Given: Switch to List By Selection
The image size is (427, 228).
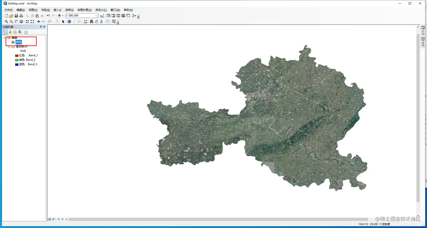Looking at the screenshot, I should (x=20, y=32).
